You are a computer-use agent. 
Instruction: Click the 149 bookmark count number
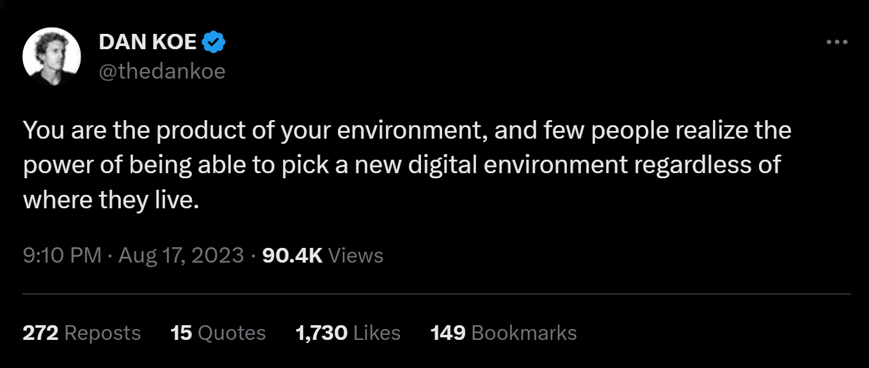447,333
